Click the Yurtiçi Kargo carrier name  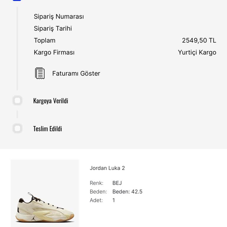click(197, 53)
